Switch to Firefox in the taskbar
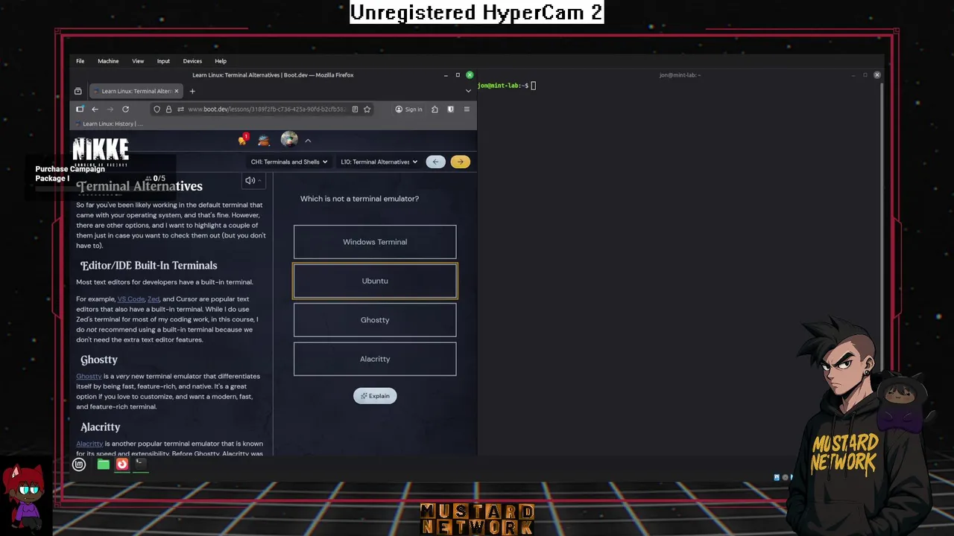This screenshot has width=954, height=536. coord(122,465)
